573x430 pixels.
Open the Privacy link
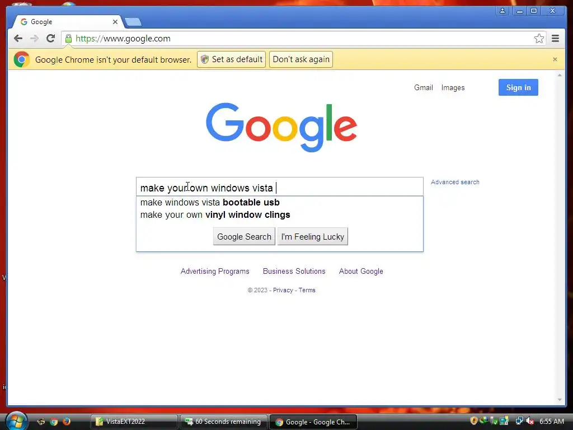(283, 290)
